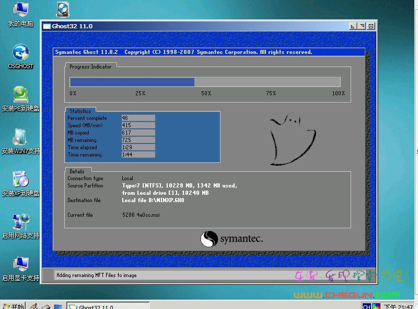Open the 安装WIN7支持 desktop icon

pyautogui.click(x=20, y=141)
